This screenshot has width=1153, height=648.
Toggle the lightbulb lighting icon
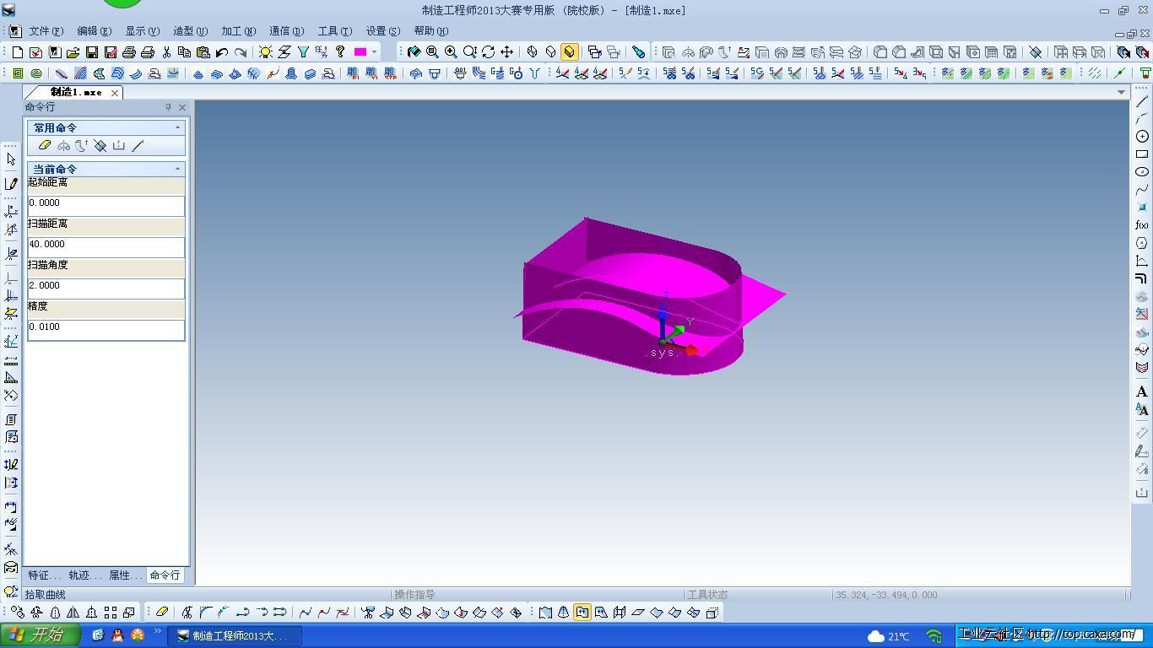click(265, 52)
